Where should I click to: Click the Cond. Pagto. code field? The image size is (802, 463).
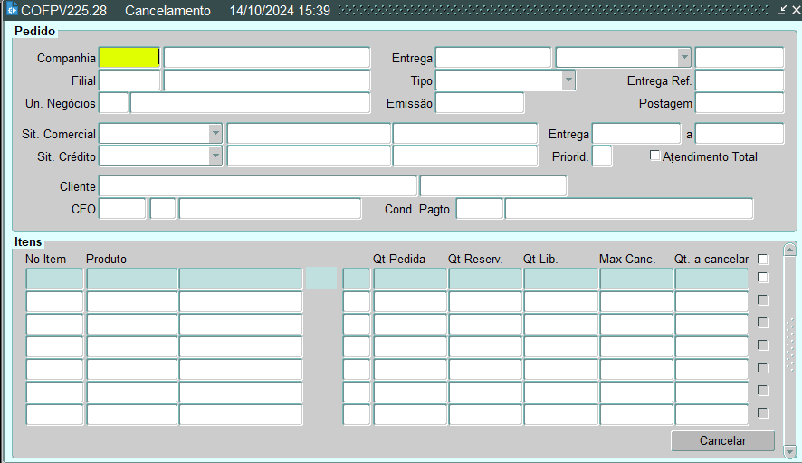tap(480, 209)
